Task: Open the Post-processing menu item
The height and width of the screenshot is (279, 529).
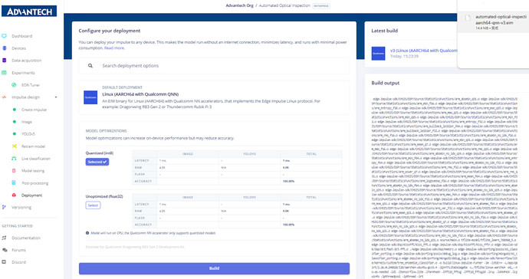Action: coord(34,183)
